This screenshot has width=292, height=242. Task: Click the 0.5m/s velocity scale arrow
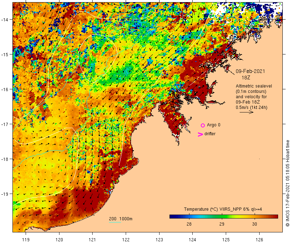point(246,112)
